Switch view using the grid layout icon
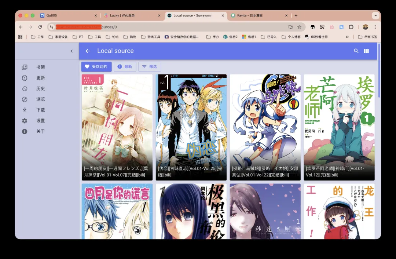Image resolution: width=396 pixels, height=259 pixels. (366, 51)
